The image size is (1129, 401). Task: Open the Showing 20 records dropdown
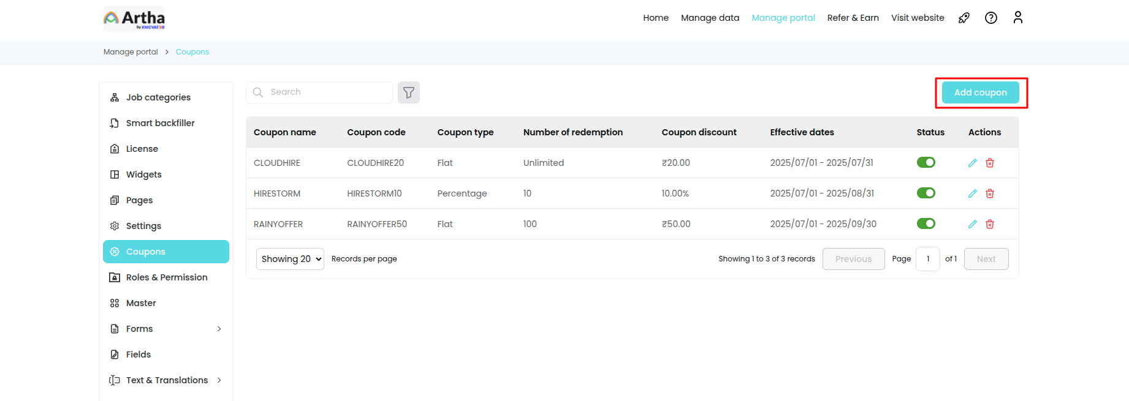(290, 259)
